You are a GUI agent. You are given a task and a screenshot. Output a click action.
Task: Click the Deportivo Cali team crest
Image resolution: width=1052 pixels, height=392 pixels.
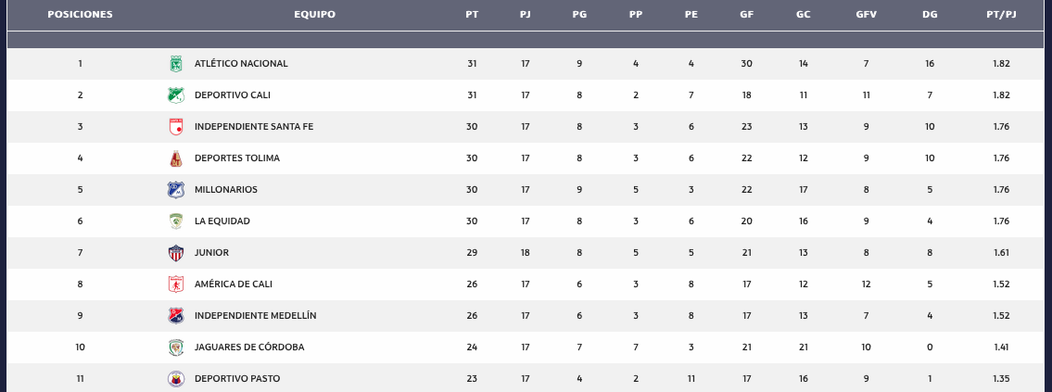[174, 95]
